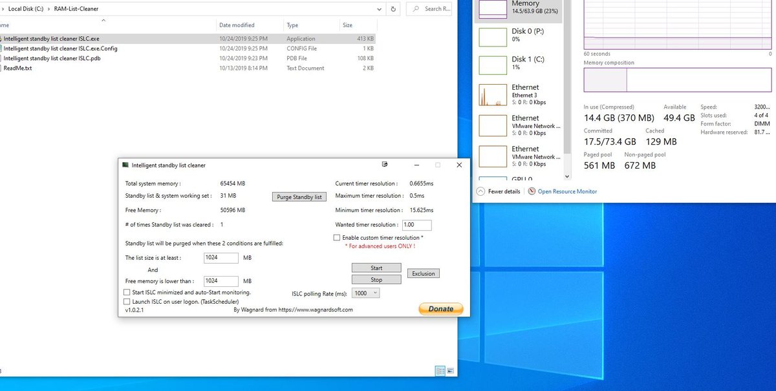This screenshot has height=391, width=776.
Task: Click the For advanced users ONLY warning text
Action: pos(380,246)
